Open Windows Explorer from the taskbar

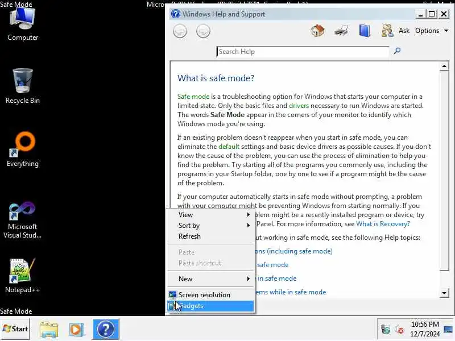(x=49, y=330)
